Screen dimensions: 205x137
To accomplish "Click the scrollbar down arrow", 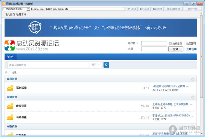I will pos(202,134).
